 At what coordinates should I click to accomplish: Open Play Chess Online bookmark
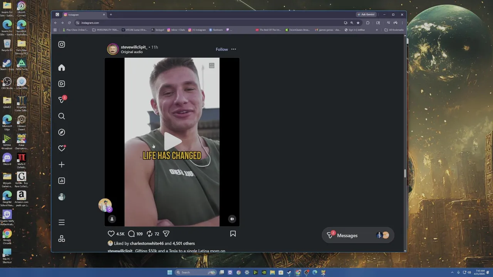[75, 30]
